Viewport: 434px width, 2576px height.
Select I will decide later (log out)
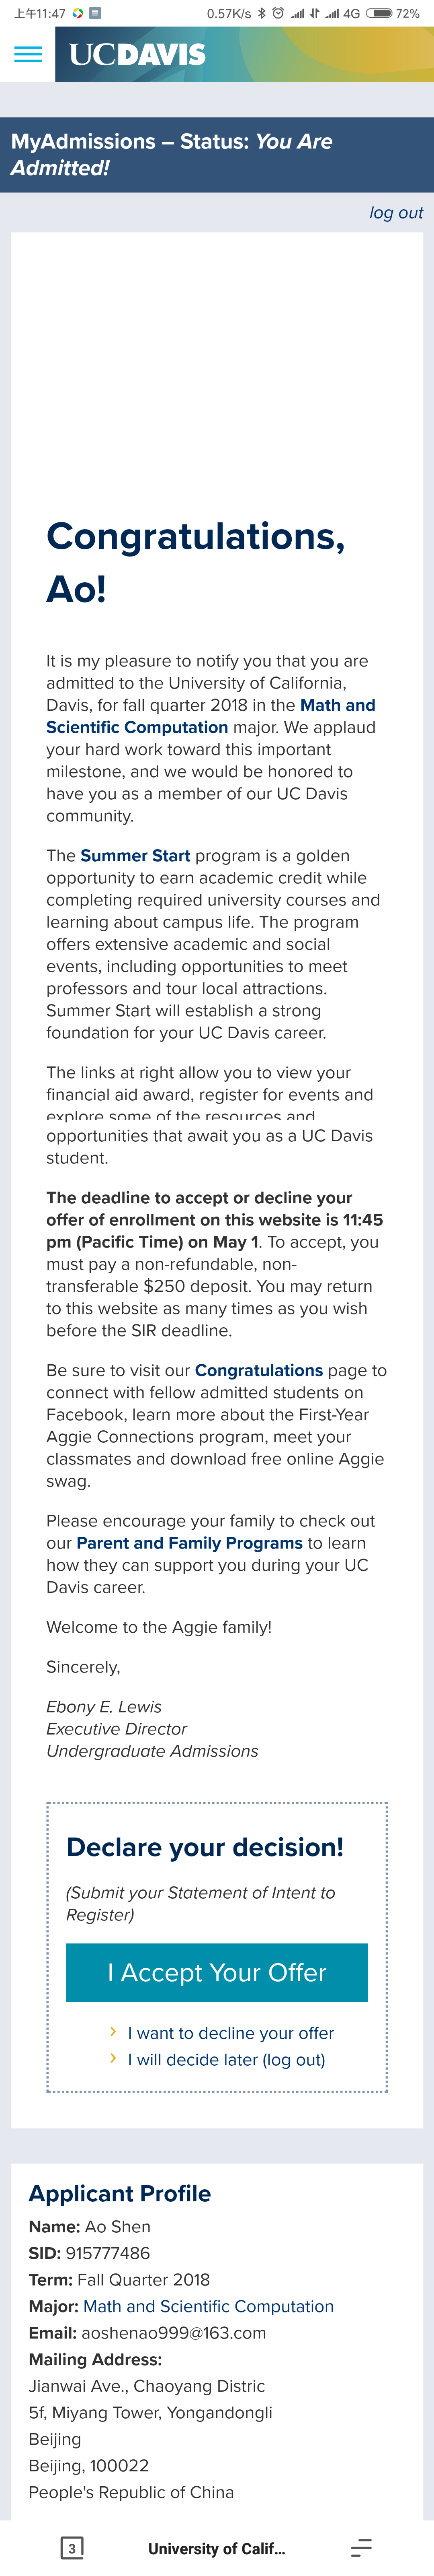point(227,2059)
